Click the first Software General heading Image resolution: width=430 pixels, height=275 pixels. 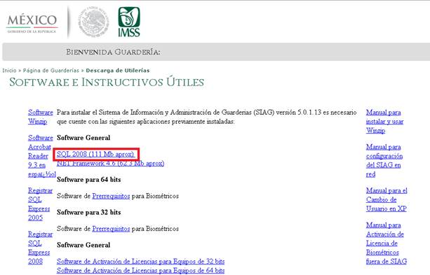pos(83,138)
